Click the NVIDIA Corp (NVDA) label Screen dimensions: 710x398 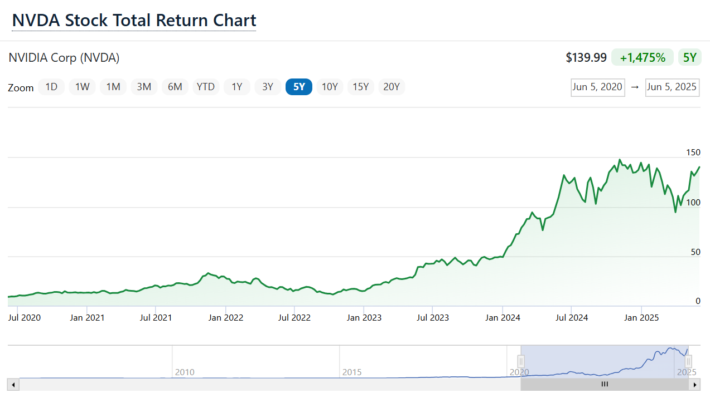pyautogui.click(x=64, y=57)
